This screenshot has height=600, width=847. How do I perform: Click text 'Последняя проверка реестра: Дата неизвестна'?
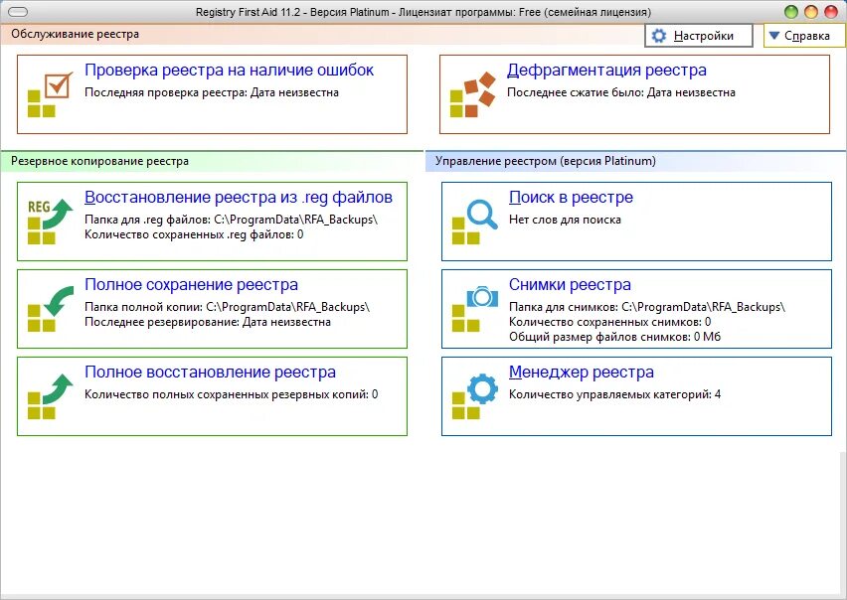212,92
